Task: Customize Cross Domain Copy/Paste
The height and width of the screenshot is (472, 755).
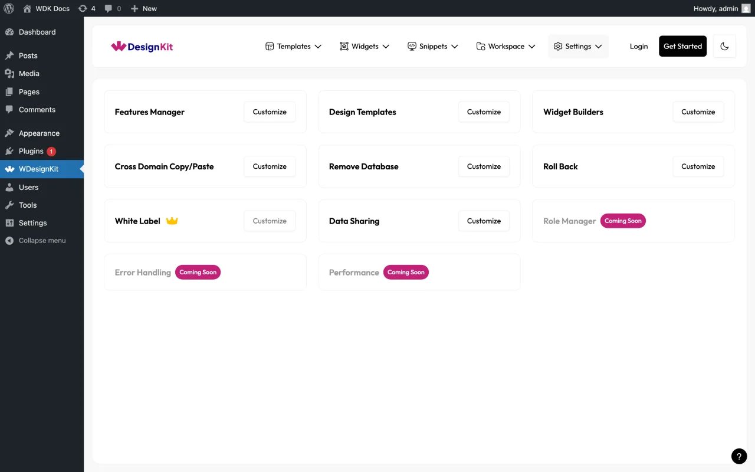Action: [270, 166]
